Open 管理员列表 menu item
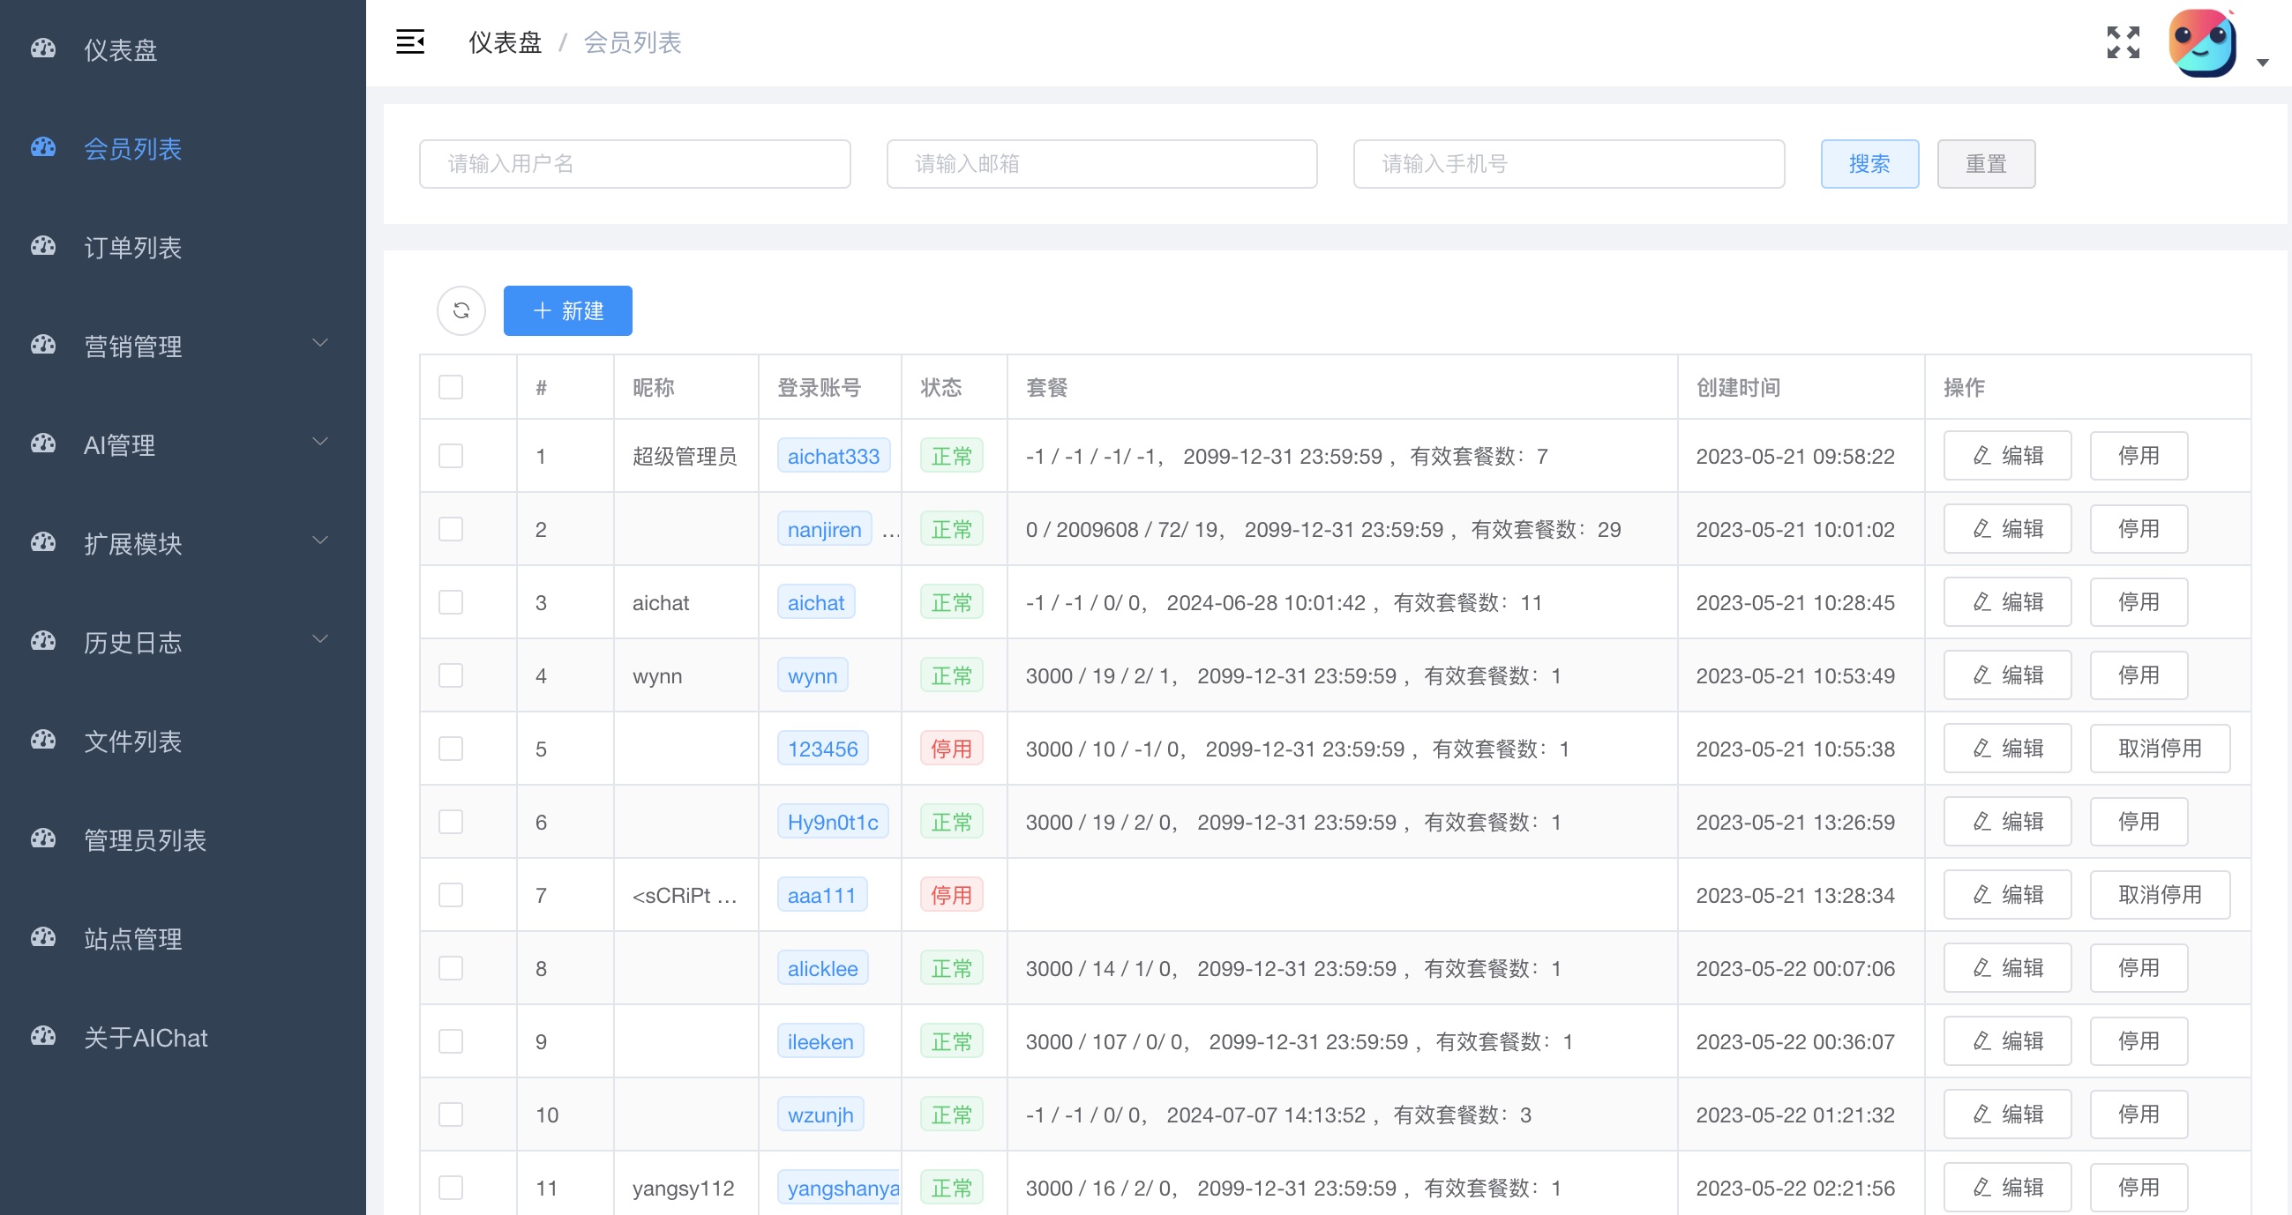The height and width of the screenshot is (1215, 2292). (145, 839)
